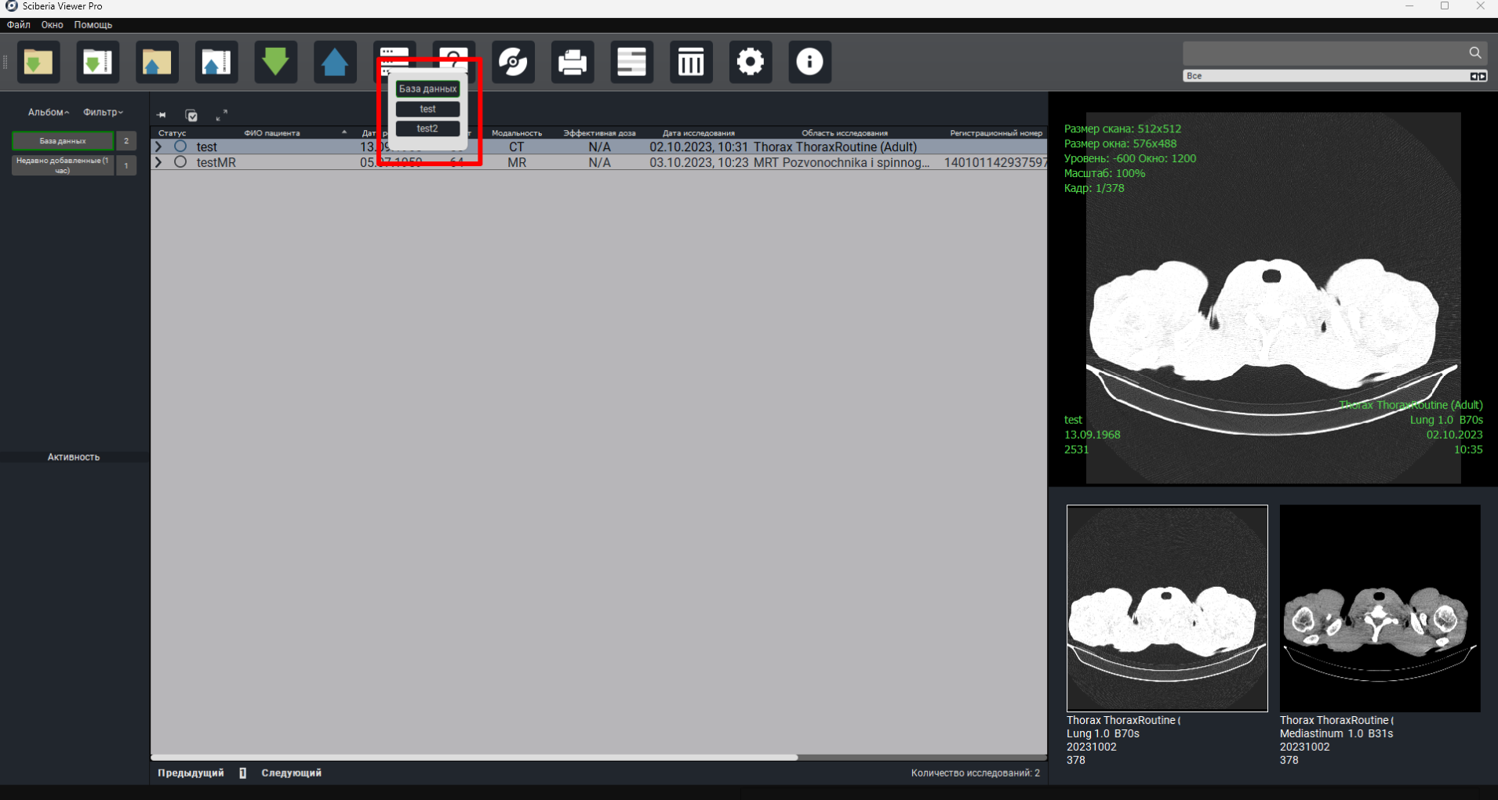This screenshot has height=800, width=1498.
Task: Open the Фильтр dropdown
Action: tap(104, 112)
